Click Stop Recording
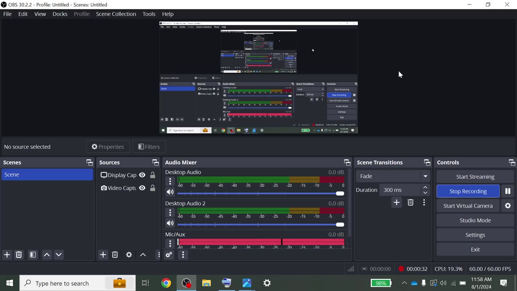Viewport: 517px width, 291px height. pyautogui.click(x=468, y=191)
